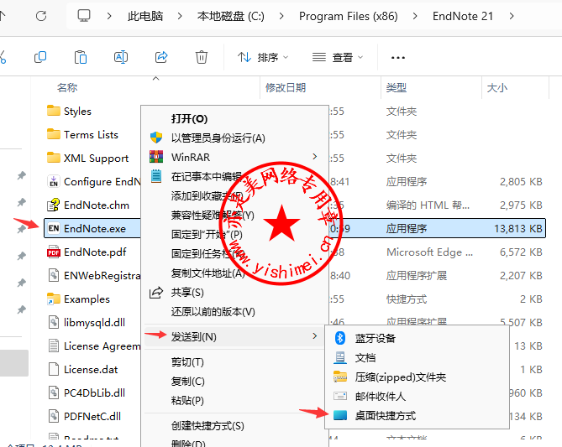Select the XML Support folder icon
This screenshot has height=447, width=562.
(x=54, y=158)
